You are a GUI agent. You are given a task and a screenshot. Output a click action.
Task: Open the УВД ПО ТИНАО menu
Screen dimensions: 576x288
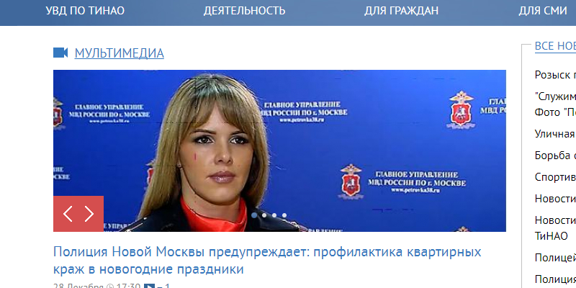pos(85,11)
